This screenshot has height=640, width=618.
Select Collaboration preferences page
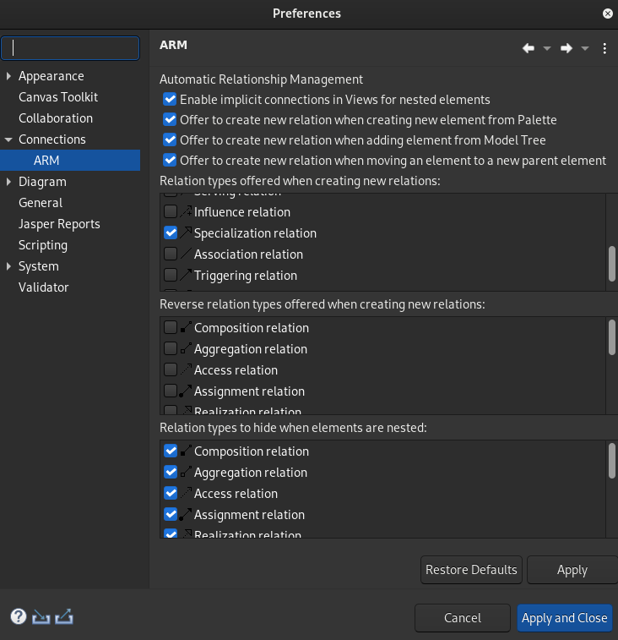[56, 118]
